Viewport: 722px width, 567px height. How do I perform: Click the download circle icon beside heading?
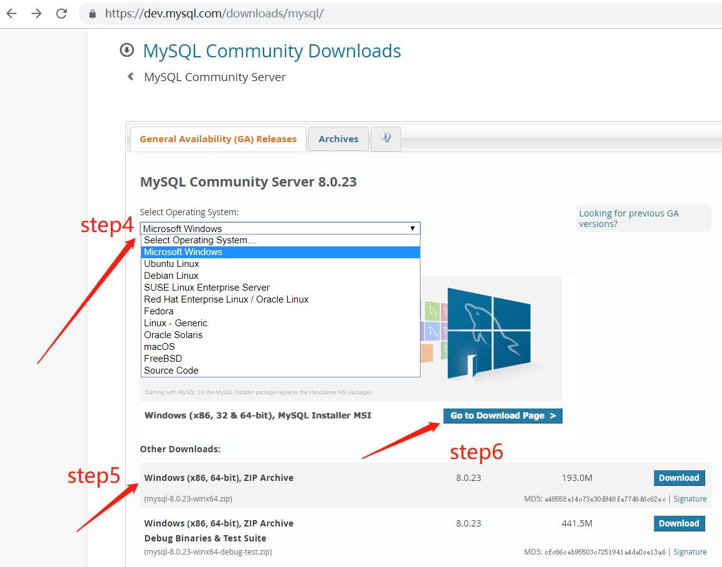pos(126,50)
